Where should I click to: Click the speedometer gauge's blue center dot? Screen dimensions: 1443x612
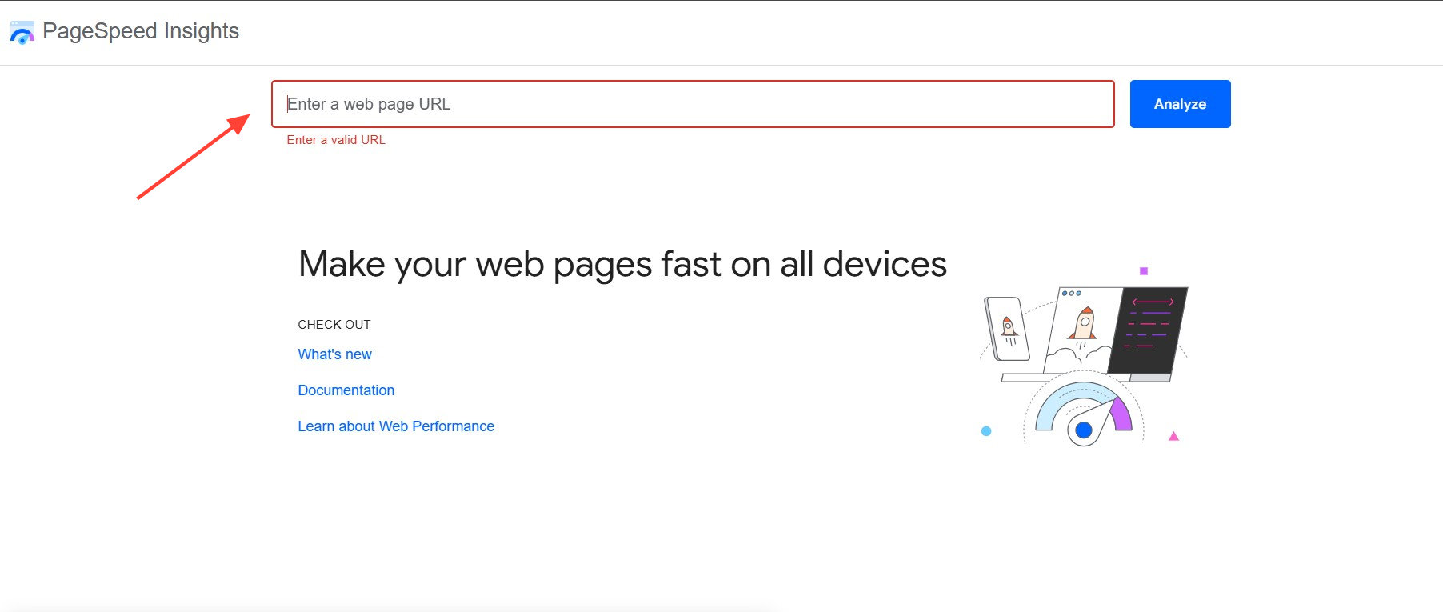click(x=1084, y=430)
